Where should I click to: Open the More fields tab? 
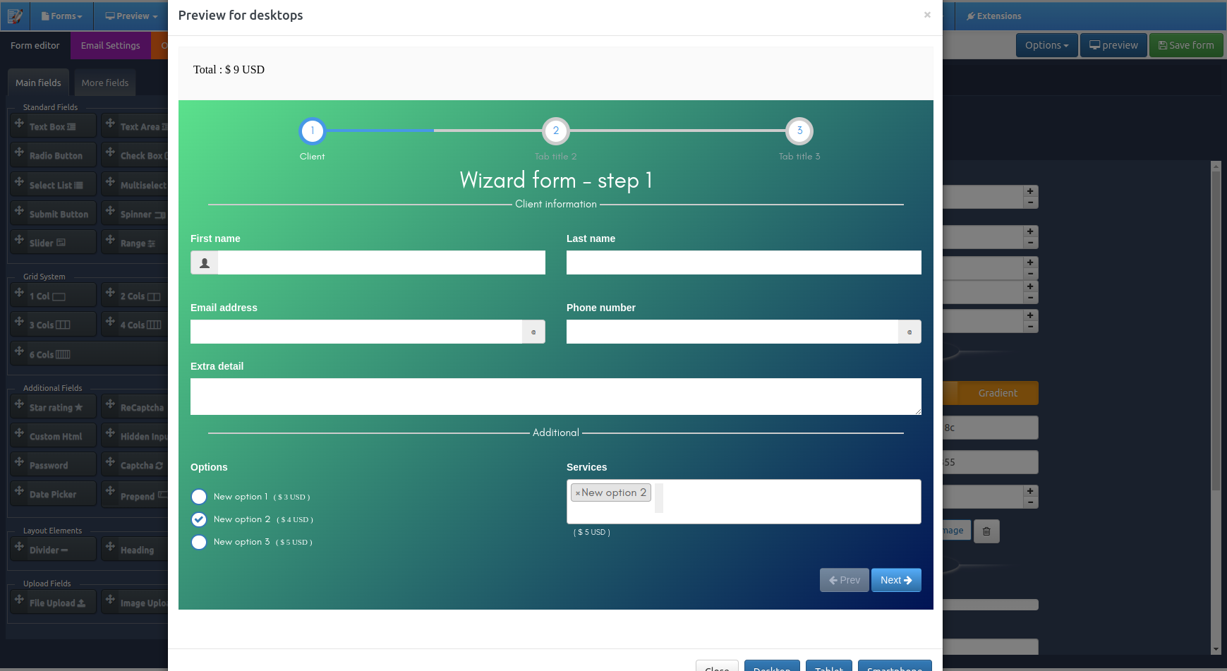[104, 83]
